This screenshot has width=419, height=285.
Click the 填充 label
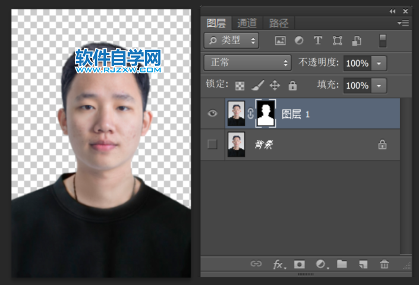pos(328,85)
